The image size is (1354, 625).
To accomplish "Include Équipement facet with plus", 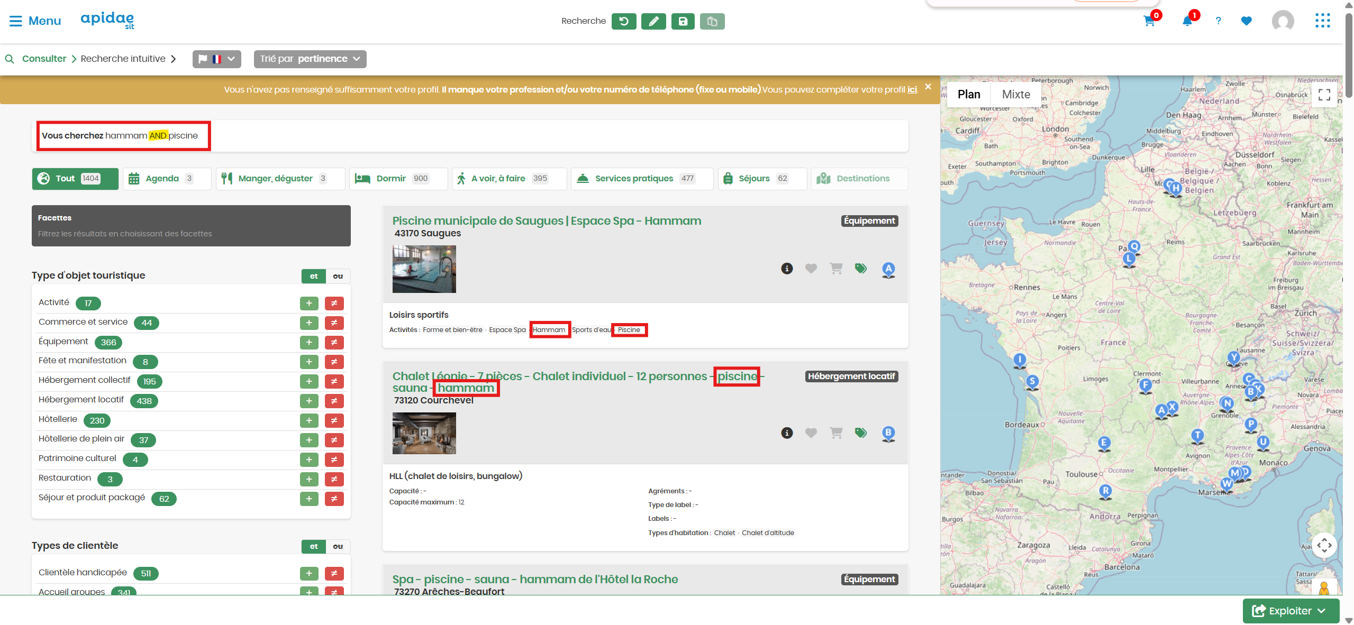I will click(309, 342).
